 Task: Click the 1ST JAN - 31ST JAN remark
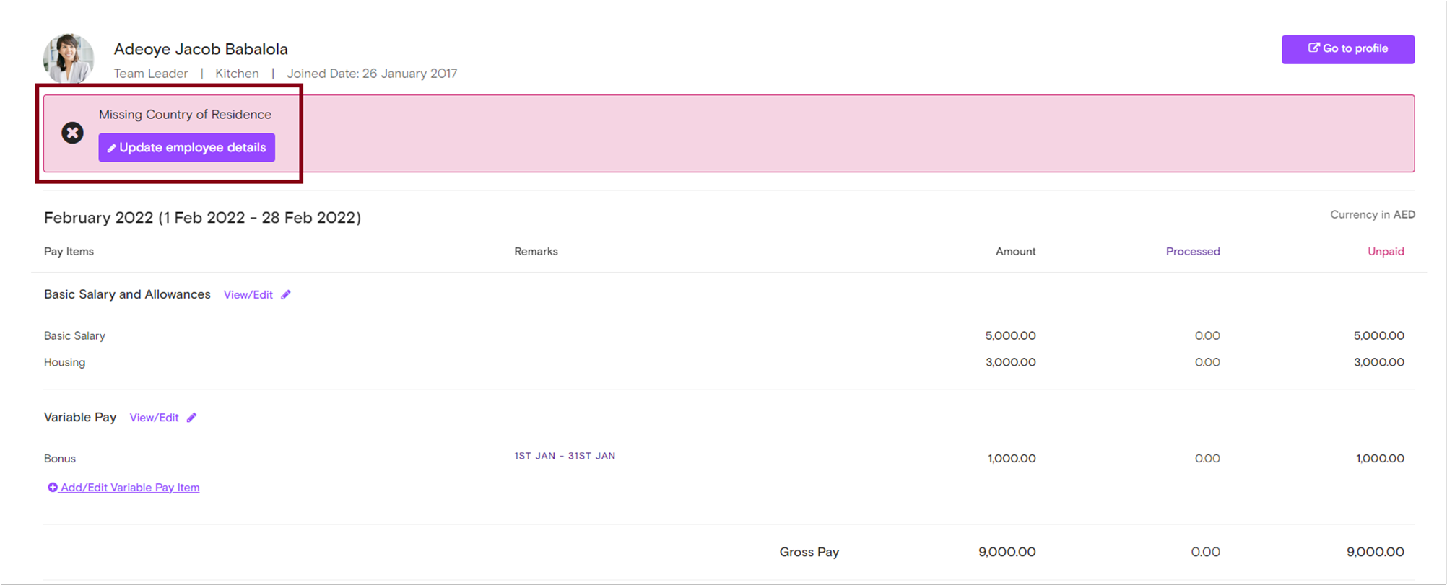[565, 456]
